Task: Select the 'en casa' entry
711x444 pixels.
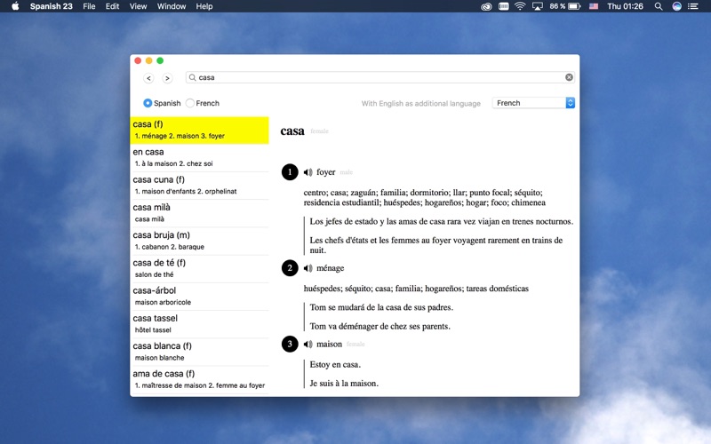Action: (x=199, y=158)
